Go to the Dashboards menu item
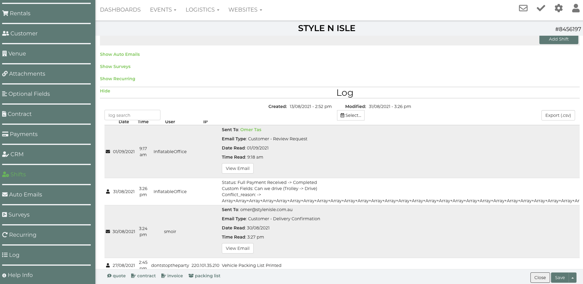Viewport: 583px width, 284px height. [120, 10]
